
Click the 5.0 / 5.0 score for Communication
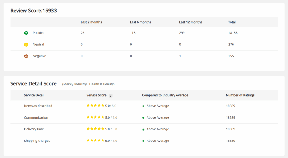[111, 118]
